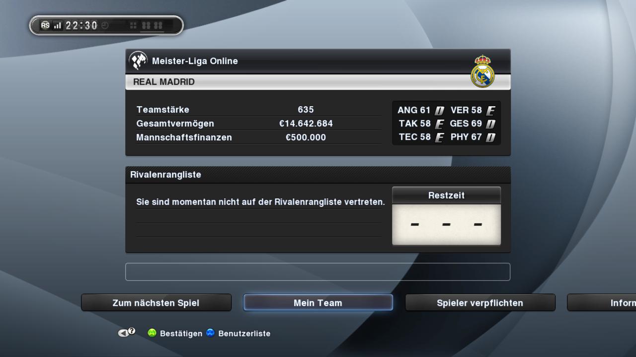
Task: Choose Spieler verpflichten
Action: (480, 302)
